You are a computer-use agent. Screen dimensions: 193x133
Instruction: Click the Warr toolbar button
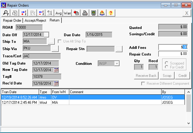coord(67,13)
